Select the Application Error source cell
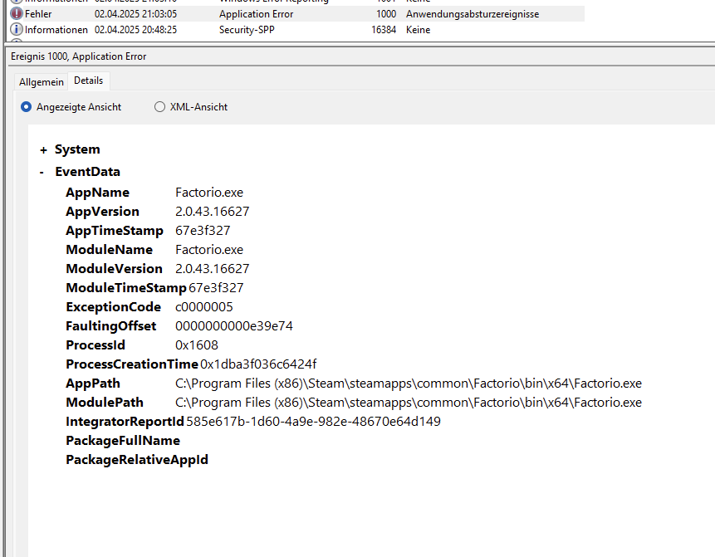 coord(256,14)
